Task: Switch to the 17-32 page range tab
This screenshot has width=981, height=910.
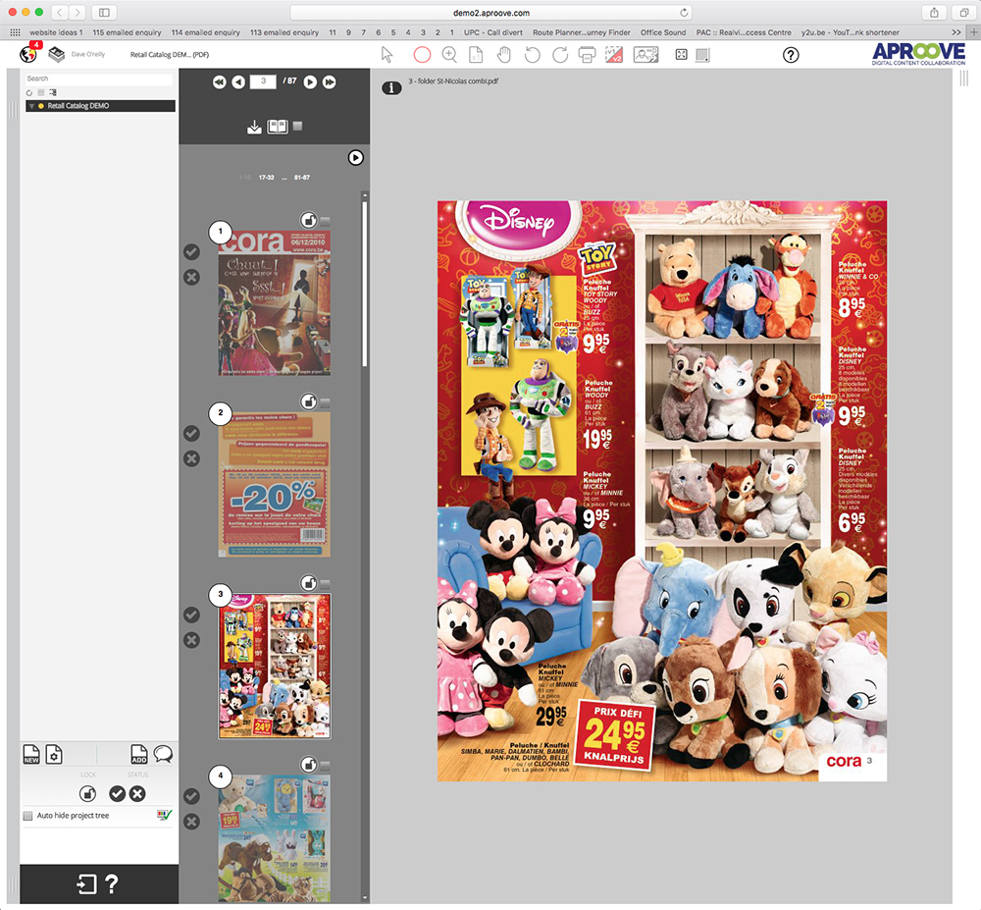Action: (267, 178)
